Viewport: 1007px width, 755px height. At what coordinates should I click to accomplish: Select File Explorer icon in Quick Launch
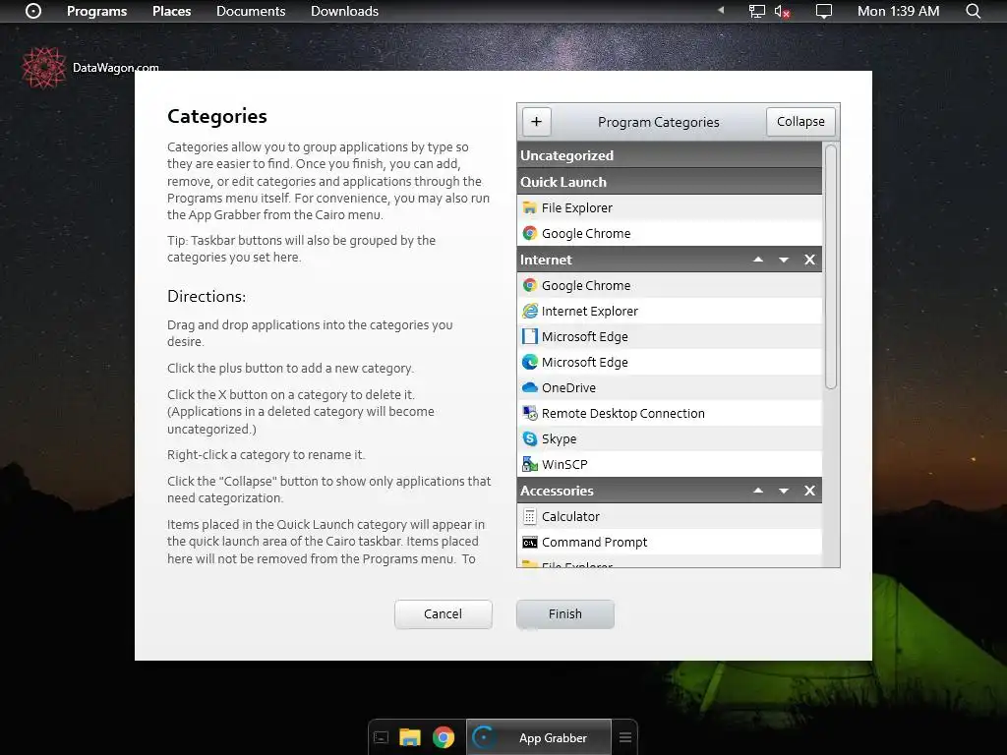[x=530, y=207]
